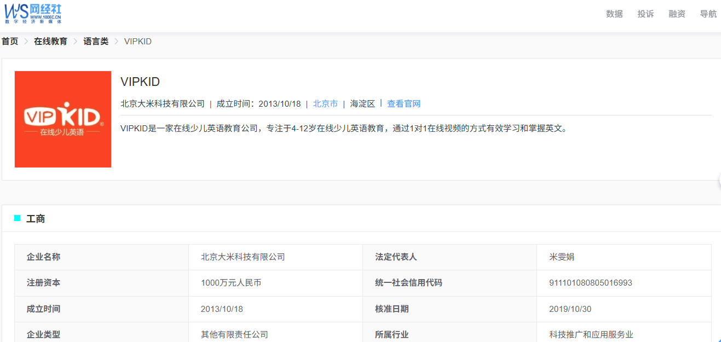Select value 1000万元人民币
The height and width of the screenshot is (342, 721).
[231, 283]
